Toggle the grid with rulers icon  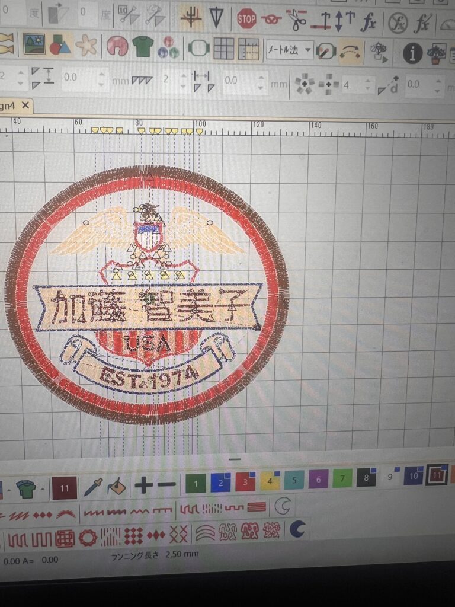[x=249, y=49]
